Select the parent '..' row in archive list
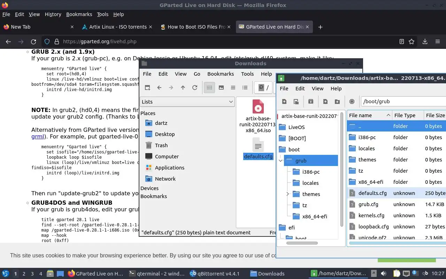446x279 pixels. click(x=397, y=126)
